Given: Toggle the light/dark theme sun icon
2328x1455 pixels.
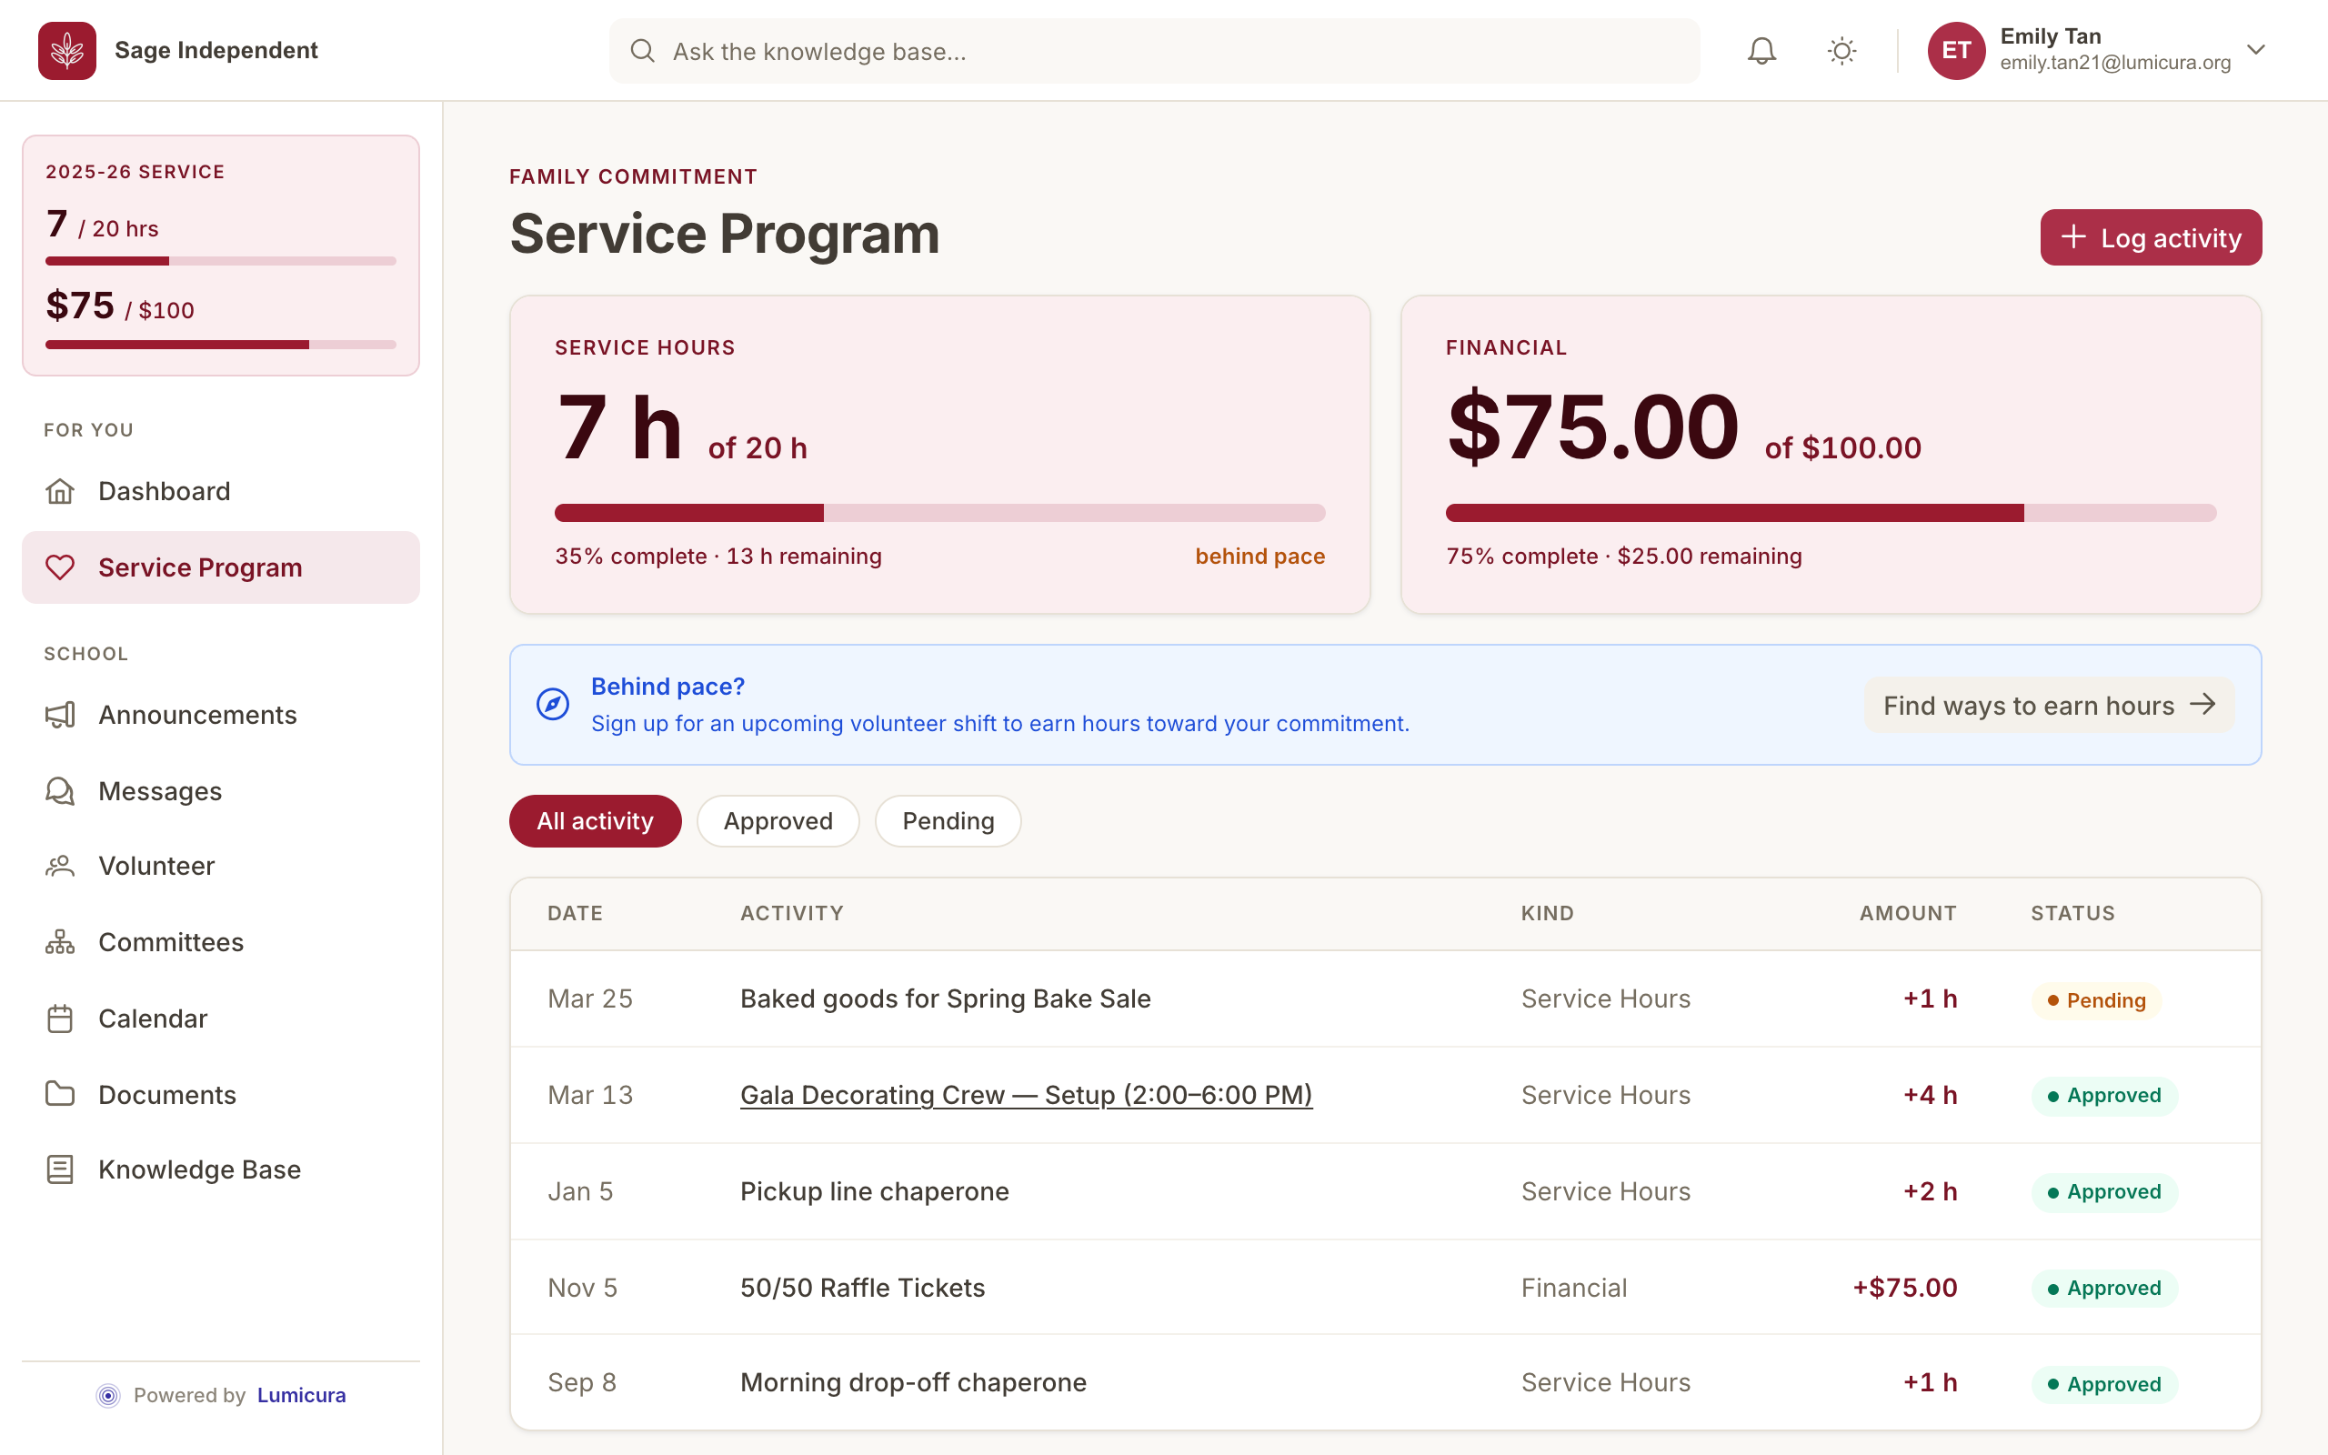Looking at the screenshot, I should (x=1841, y=50).
